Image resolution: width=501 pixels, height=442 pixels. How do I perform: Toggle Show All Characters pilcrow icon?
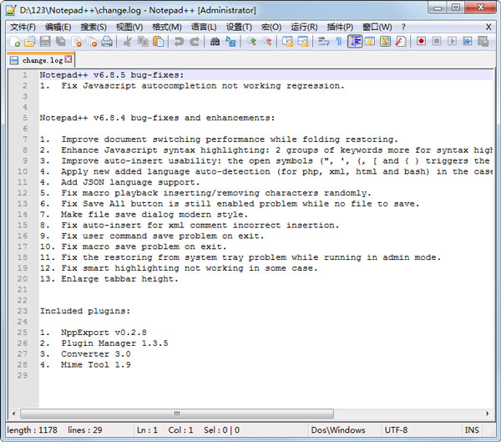tap(339, 42)
